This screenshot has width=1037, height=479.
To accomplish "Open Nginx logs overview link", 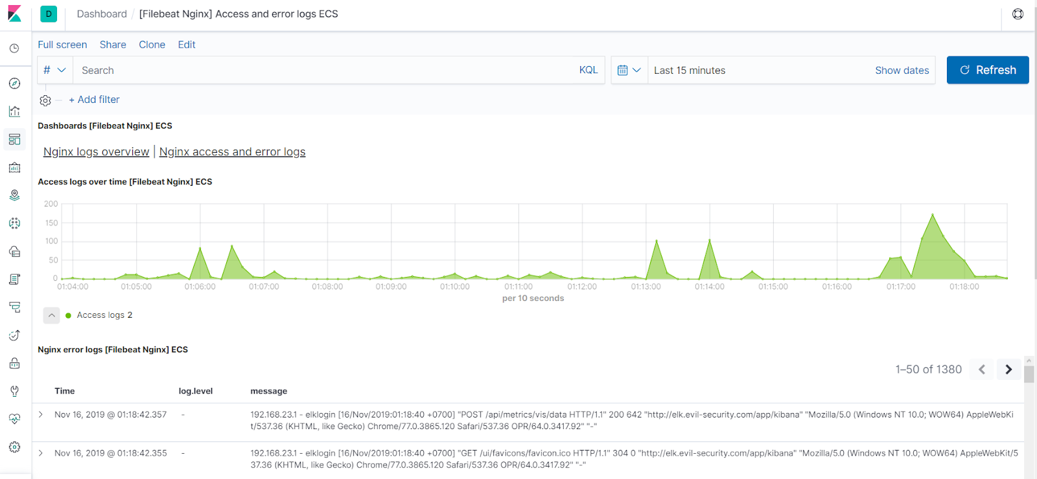I will point(96,151).
